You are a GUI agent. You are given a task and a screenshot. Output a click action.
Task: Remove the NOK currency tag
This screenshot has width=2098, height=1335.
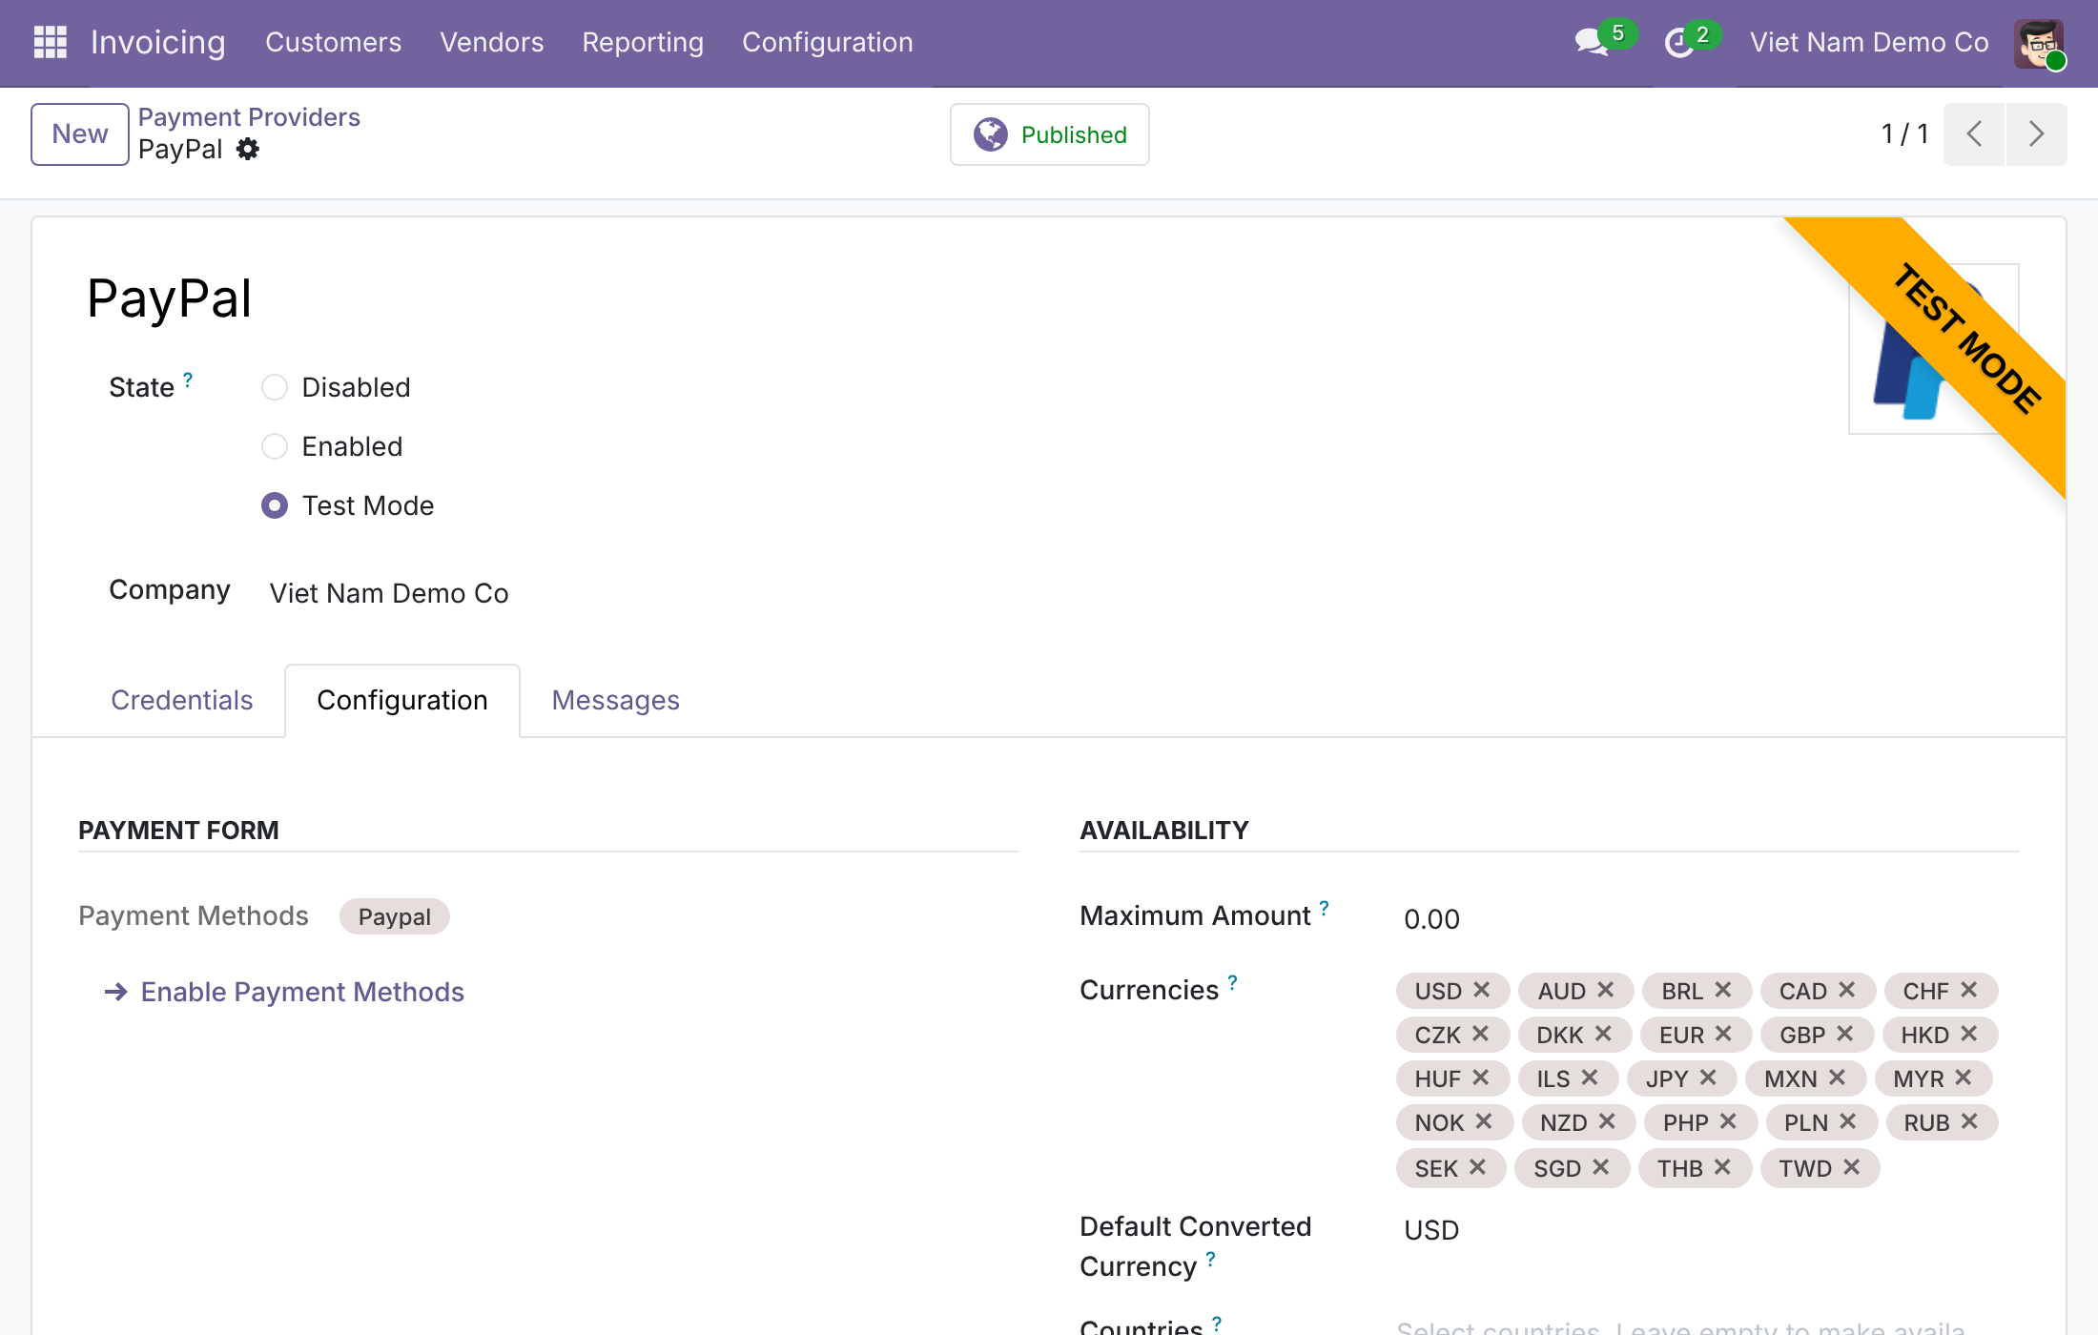(1484, 1121)
